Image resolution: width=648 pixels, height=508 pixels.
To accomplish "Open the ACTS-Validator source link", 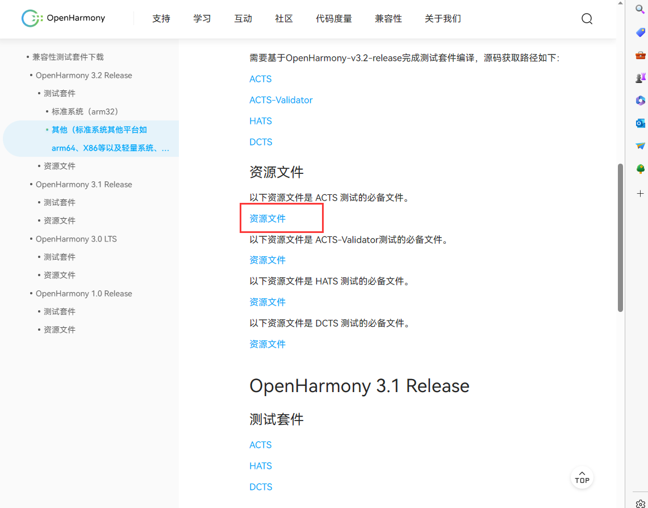I will (x=281, y=100).
